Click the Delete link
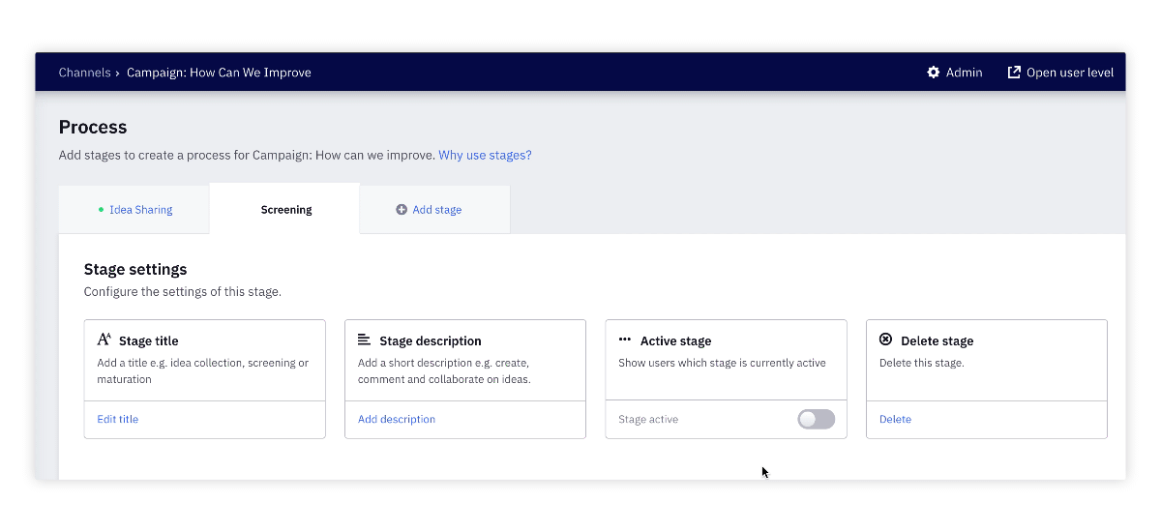The image size is (1161, 532). click(x=895, y=419)
